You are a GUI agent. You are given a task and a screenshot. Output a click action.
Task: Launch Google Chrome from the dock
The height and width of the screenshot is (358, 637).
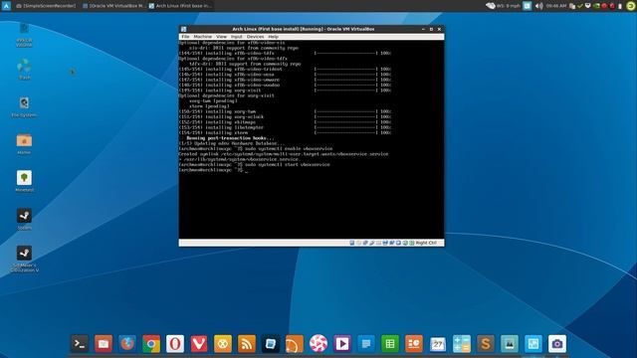[x=151, y=344]
